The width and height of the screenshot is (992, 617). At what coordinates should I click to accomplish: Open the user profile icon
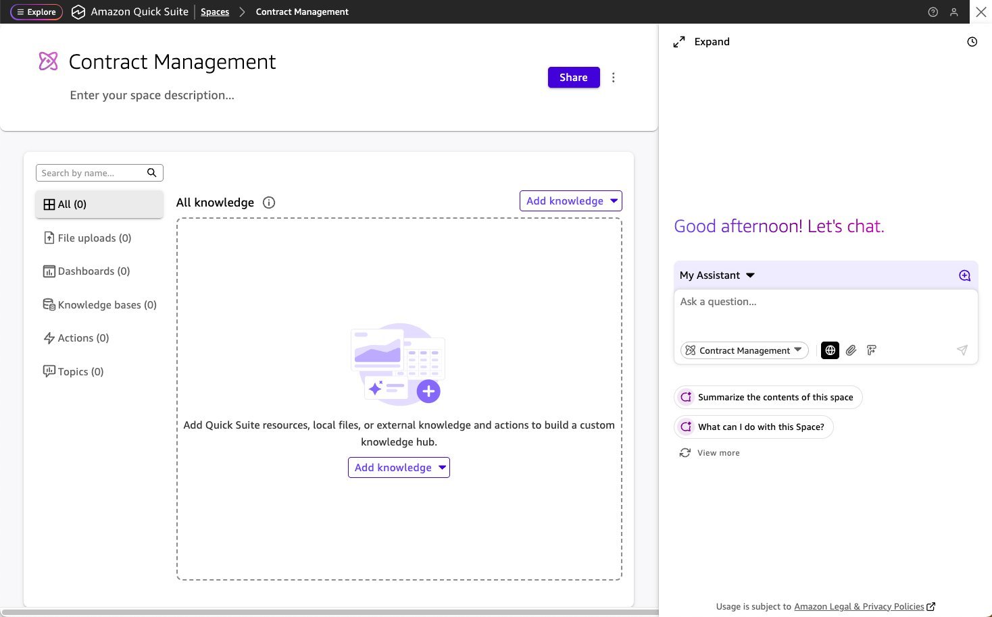tap(954, 11)
